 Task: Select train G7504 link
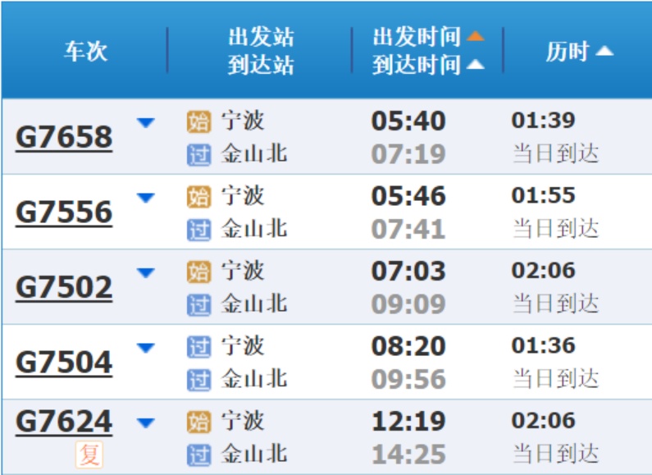(x=64, y=362)
